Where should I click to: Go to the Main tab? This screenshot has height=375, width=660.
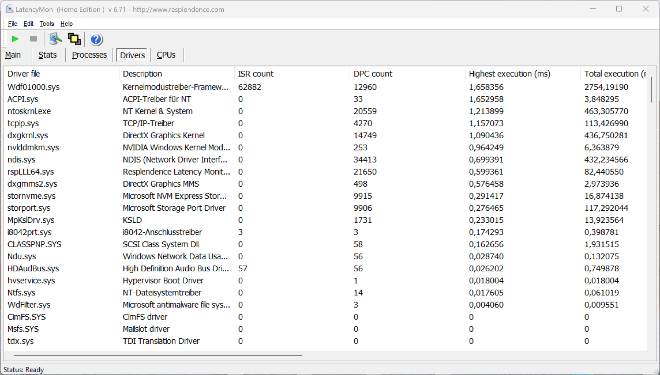[13, 55]
